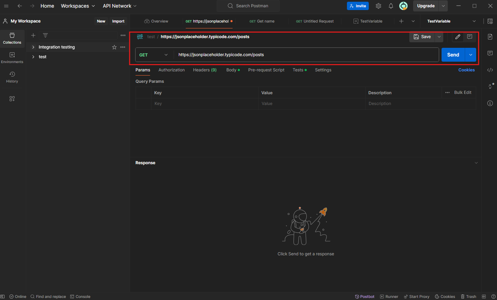This screenshot has width=497, height=300.
Task: Open the documentation icon in right sidebar
Action: pyautogui.click(x=490, y=37)
